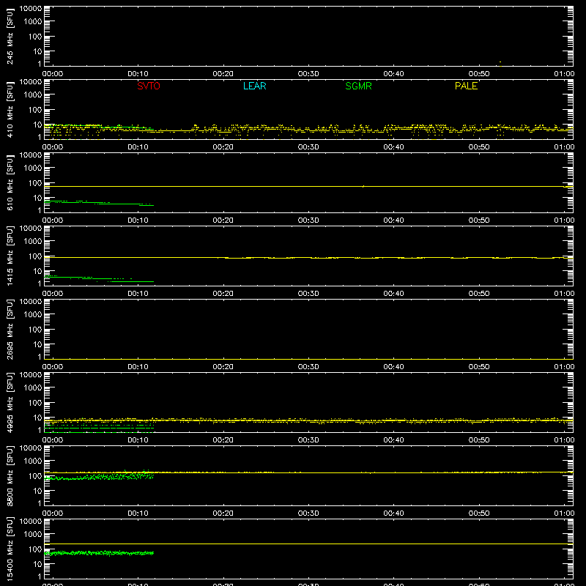Click the 00:00 time label under 610 MHz panel
Image resolution: width=586 pixels, height=586 pixels.
(53, 220)
